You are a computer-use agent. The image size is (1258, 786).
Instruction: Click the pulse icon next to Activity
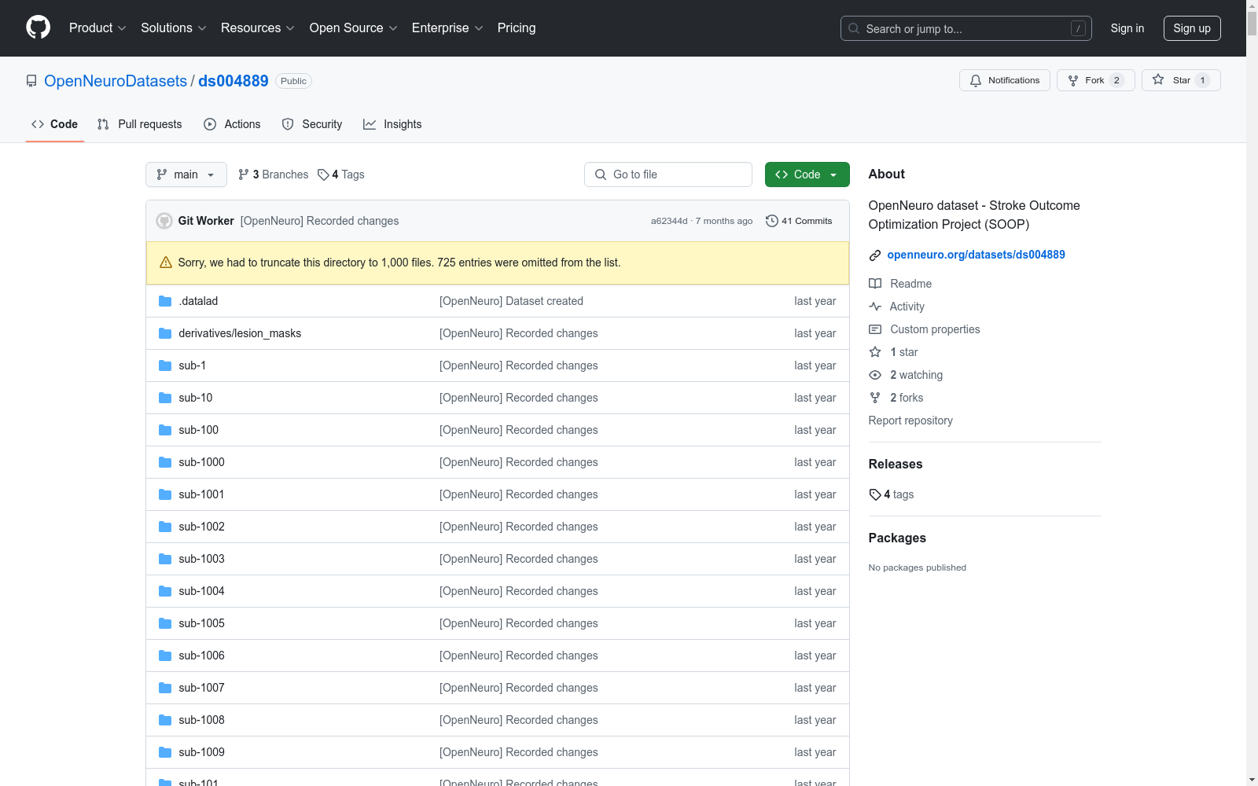coord(875,307)
